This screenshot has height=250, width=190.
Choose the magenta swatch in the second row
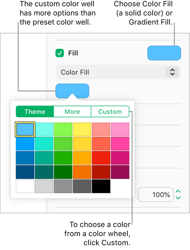click(120, 143)
